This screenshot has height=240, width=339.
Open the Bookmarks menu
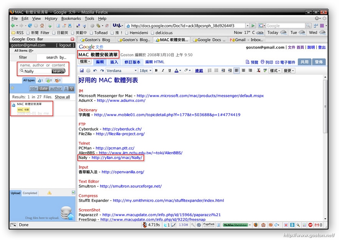(71, 19)
